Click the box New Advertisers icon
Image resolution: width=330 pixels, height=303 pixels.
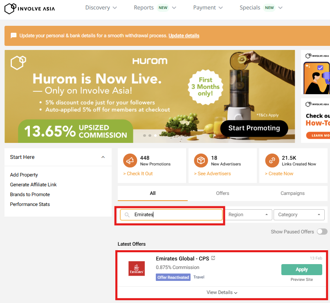coord(201,161)
